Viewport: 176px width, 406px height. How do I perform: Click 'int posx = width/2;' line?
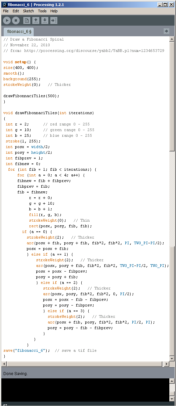(x=28, y=147)
